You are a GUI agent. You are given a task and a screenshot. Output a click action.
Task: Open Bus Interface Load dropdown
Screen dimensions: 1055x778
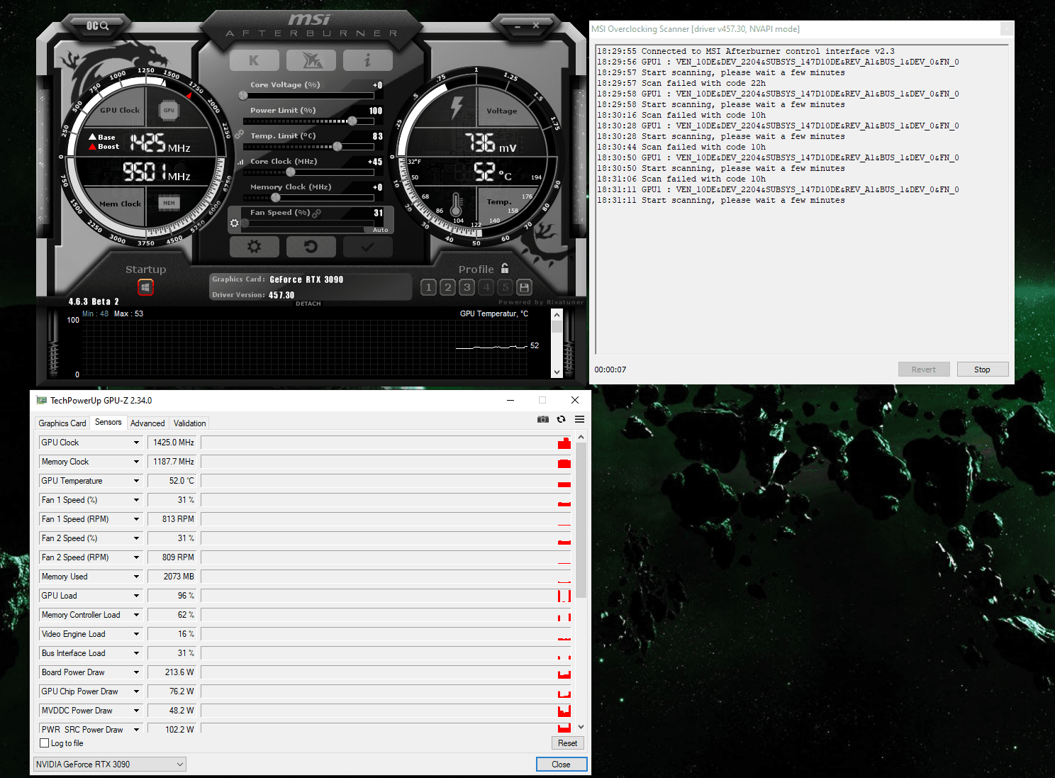pos(137,653)
